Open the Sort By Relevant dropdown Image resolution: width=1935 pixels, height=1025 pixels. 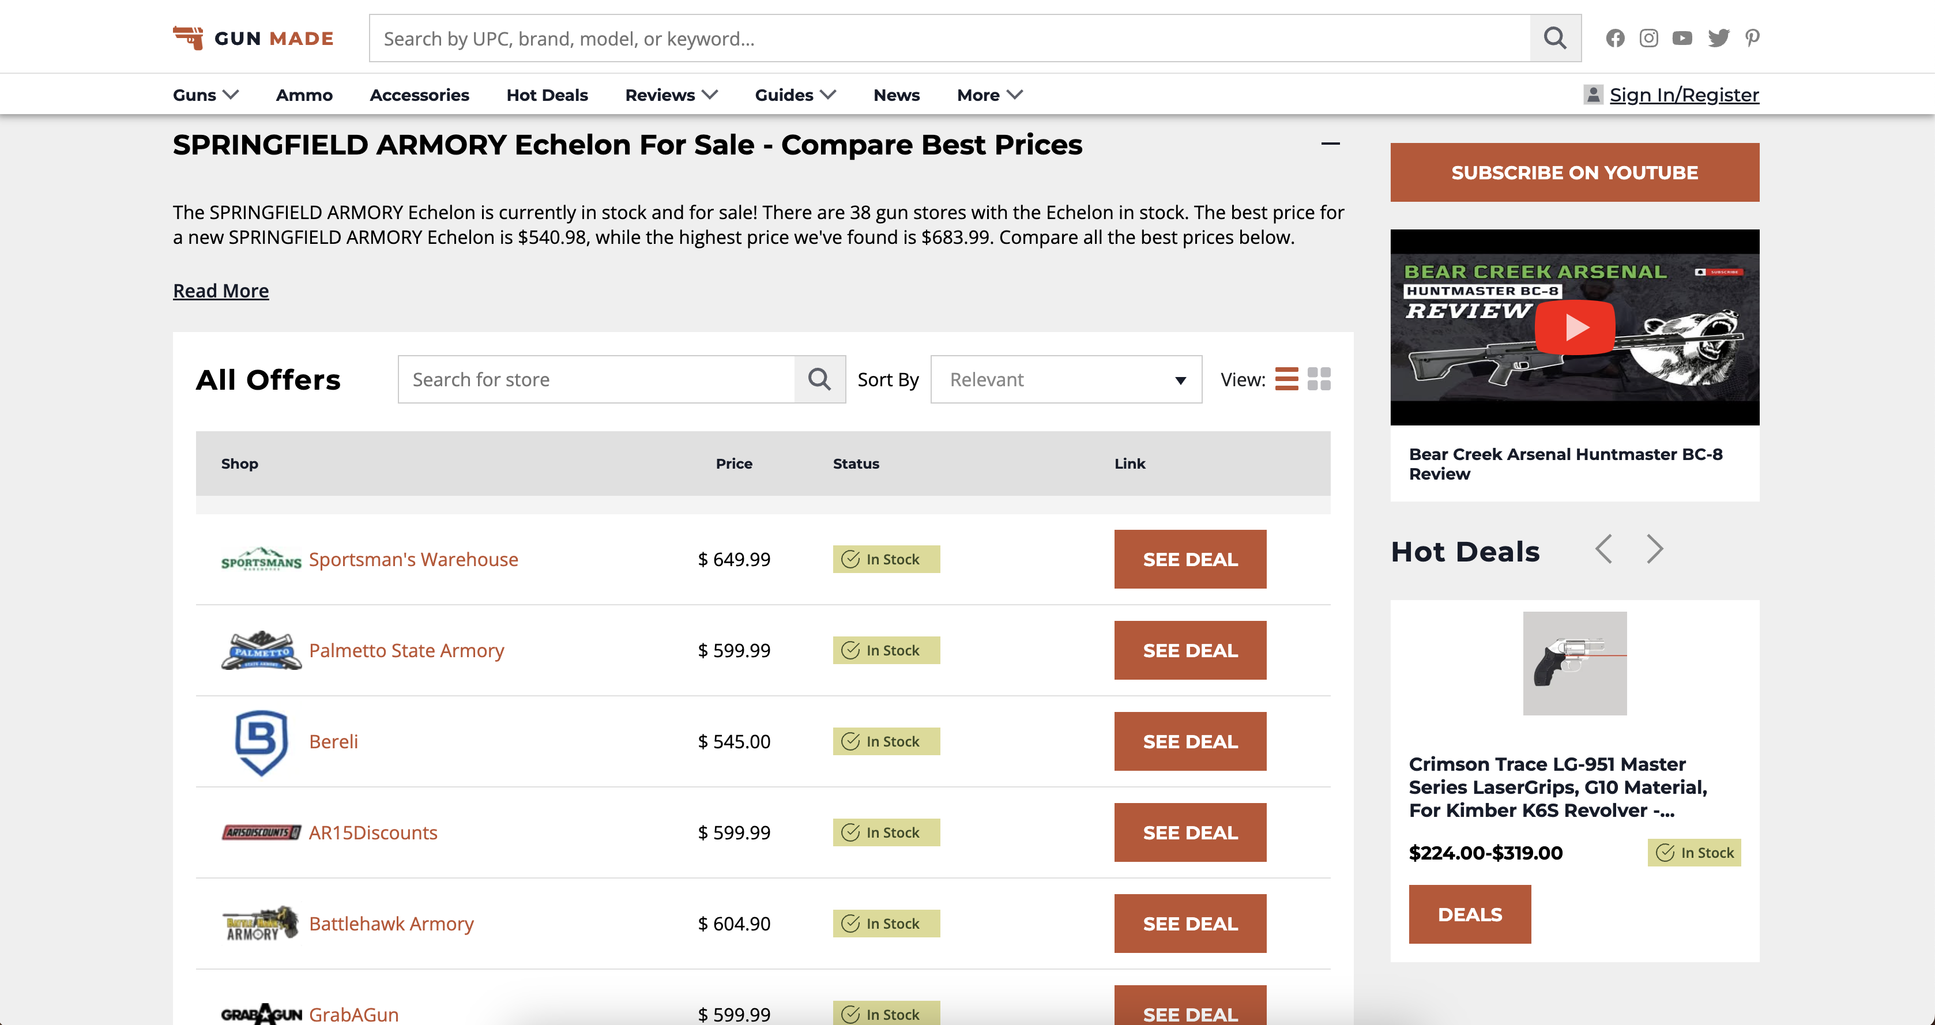click(1066, 379)
